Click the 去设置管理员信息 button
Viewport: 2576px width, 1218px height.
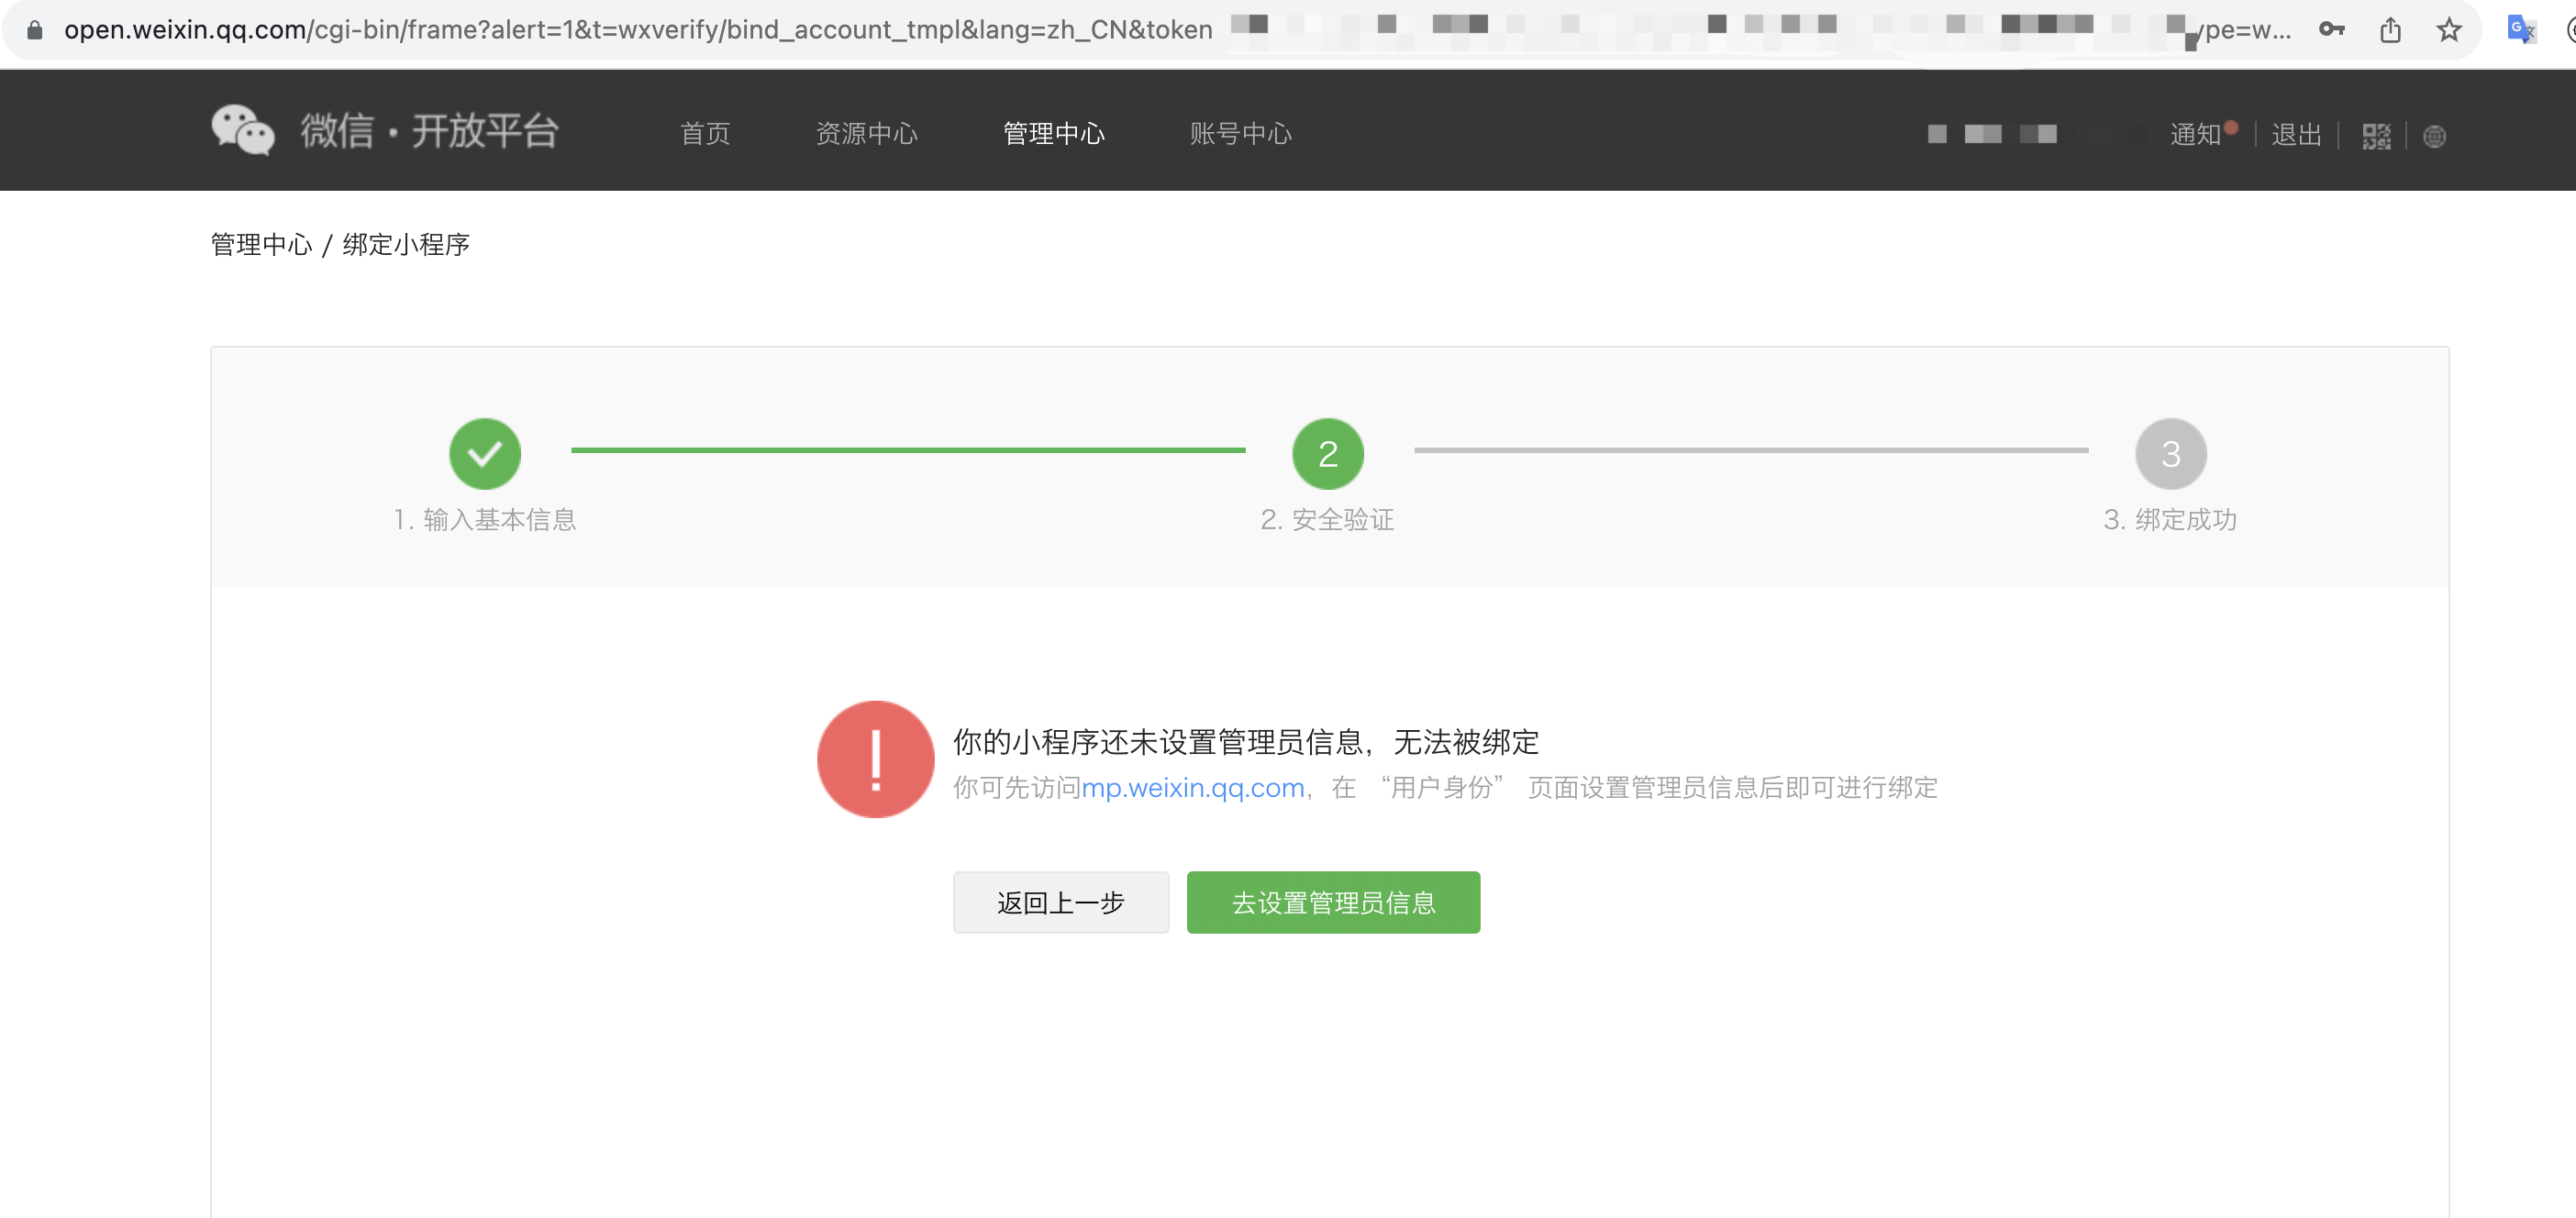(x=1332, y=902)
